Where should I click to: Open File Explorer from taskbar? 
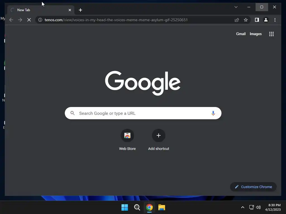(x=162, y=207)
